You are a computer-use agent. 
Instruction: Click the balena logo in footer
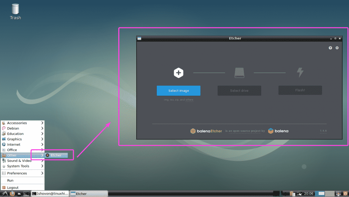tap(278, 131)
